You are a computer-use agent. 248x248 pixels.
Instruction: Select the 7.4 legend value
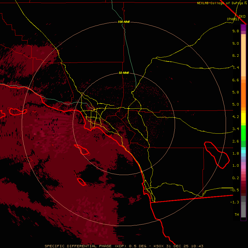point(236,68)
